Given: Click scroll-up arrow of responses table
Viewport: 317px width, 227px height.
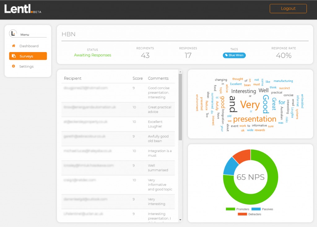Looking at the screenshot, I should tap(180, 72).
